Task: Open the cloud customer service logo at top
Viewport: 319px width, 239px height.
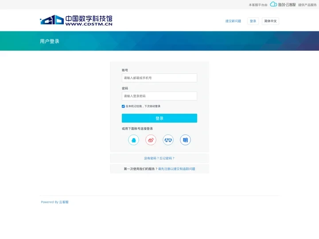Action: tap(283, 4)
